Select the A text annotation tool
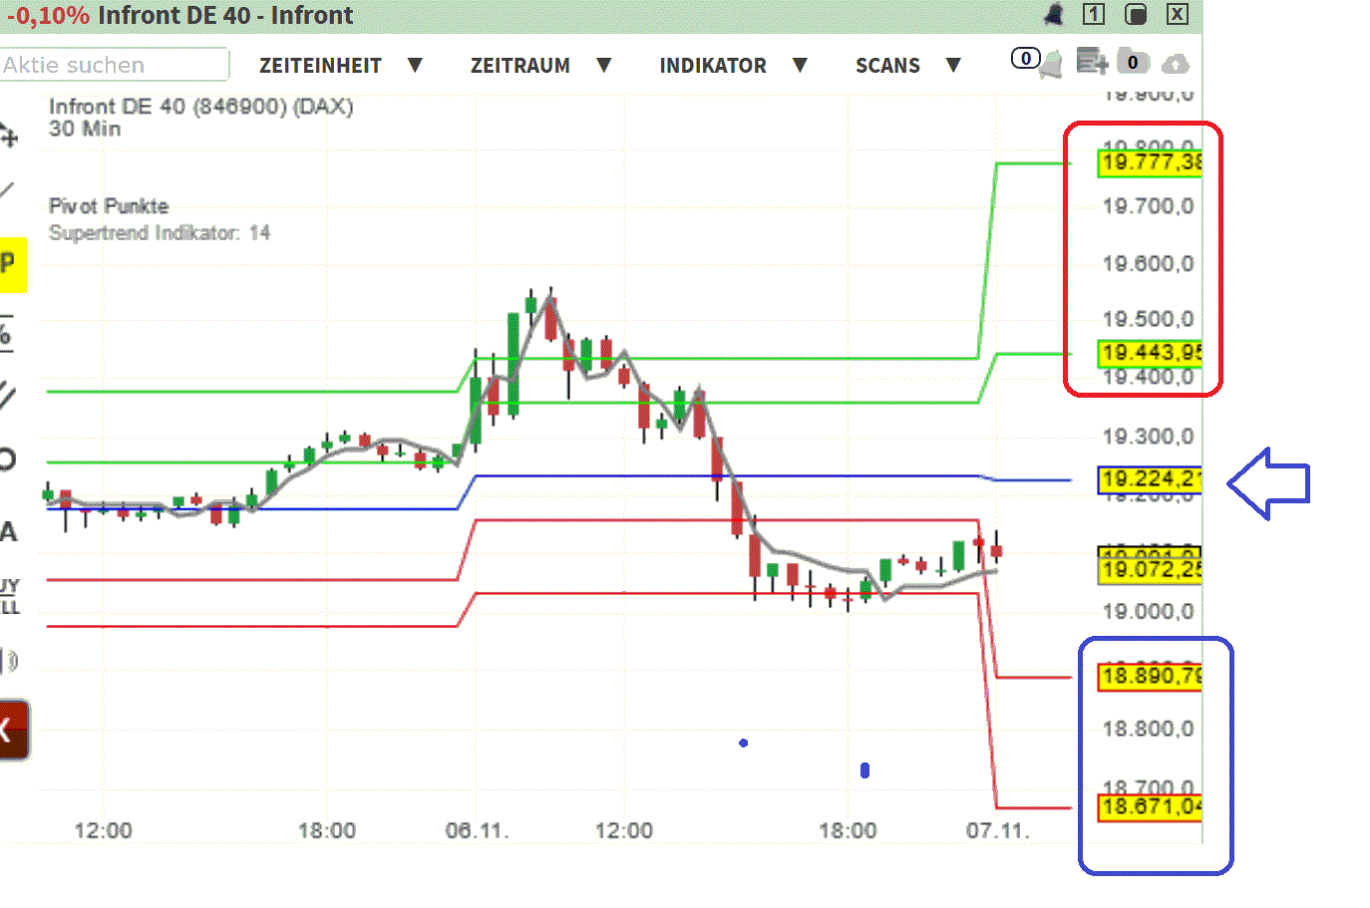 pyautogui.click(x=10, y=531)
